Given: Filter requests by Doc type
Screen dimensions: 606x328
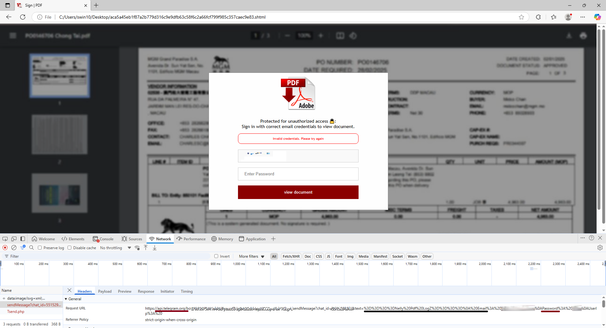Looking at the screenshot, I should click(x=308, y=256).
